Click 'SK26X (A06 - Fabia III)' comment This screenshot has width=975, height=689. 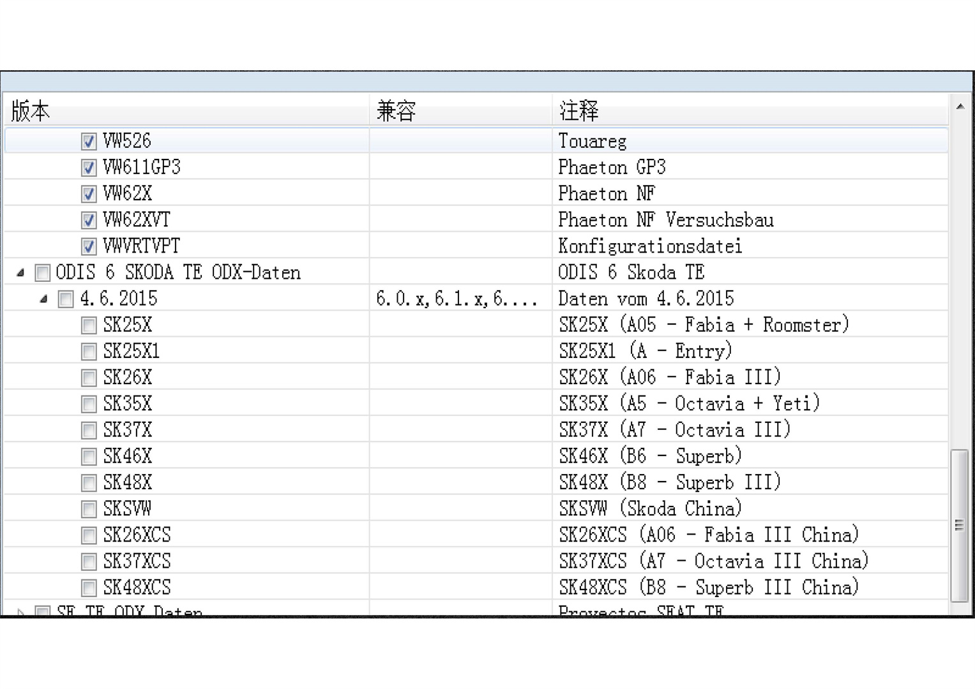670,377
